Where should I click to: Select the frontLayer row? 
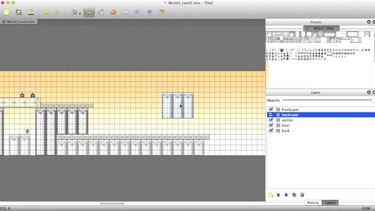(321, 110)
